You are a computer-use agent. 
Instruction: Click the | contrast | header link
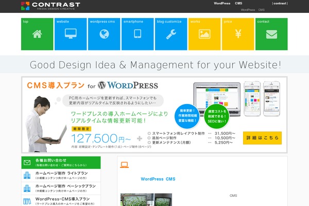[280, 4]
